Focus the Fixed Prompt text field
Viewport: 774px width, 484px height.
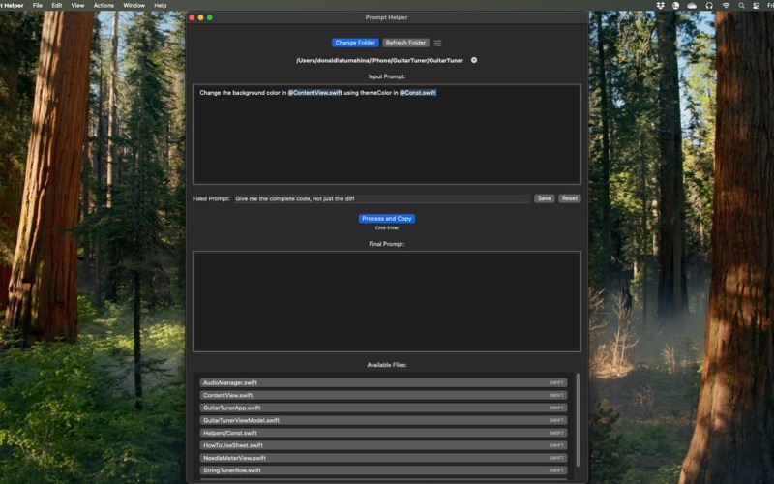pyautogui.click(x=381, y=199)
